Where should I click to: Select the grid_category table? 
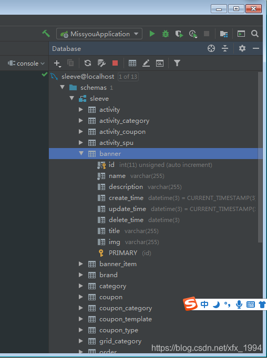120,341
